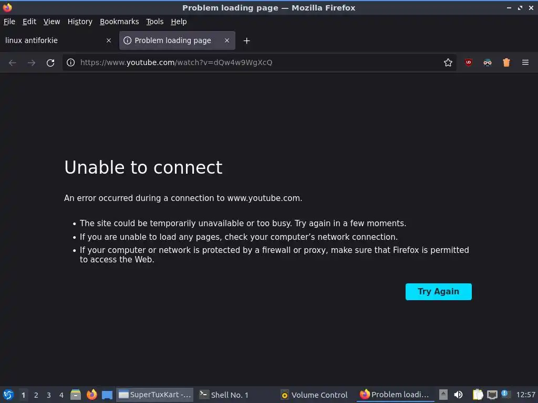Viewport: 538px width, 403px height.
Task: Switch to workspace 1 in pager
Action: (x=23, y=395)
